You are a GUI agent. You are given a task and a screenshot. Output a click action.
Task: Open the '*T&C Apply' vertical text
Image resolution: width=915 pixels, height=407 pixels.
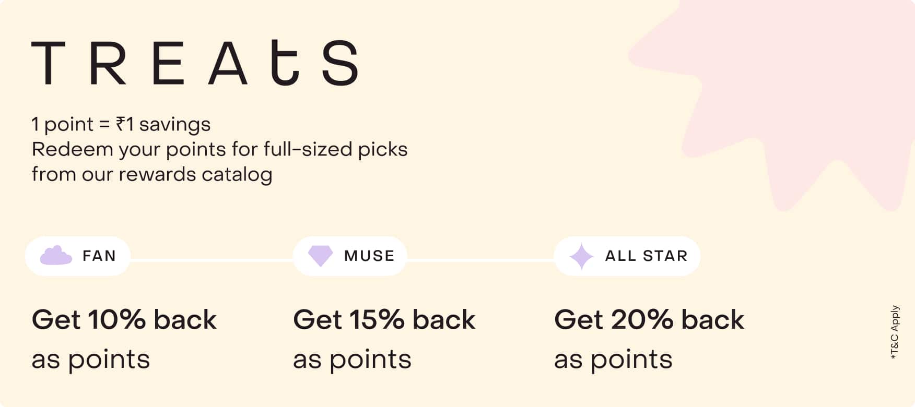click(895, 332)
